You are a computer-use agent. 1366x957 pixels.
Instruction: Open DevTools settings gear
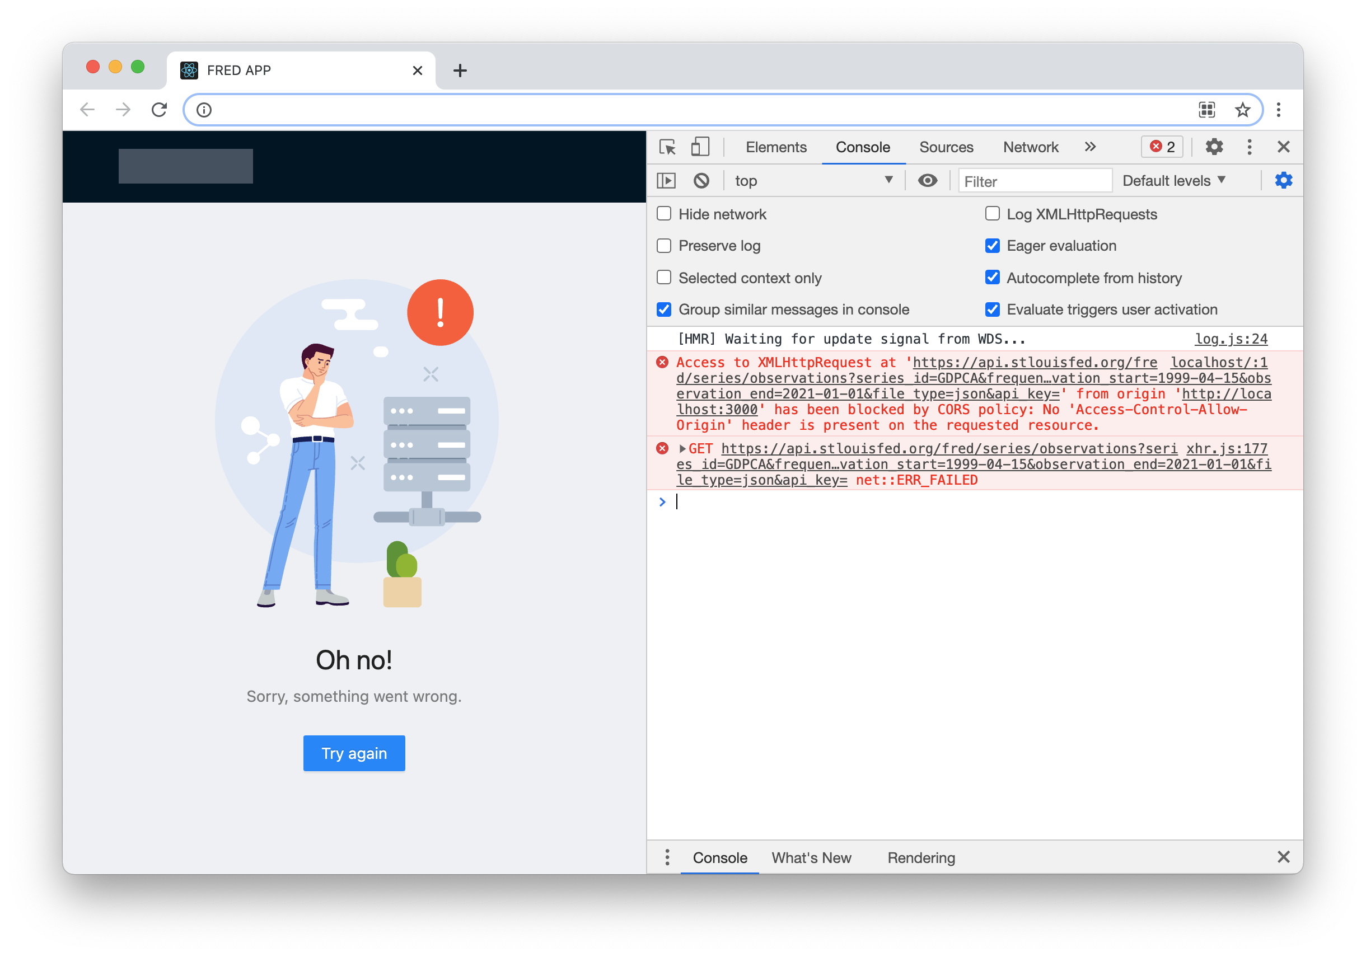(1214, 147)
